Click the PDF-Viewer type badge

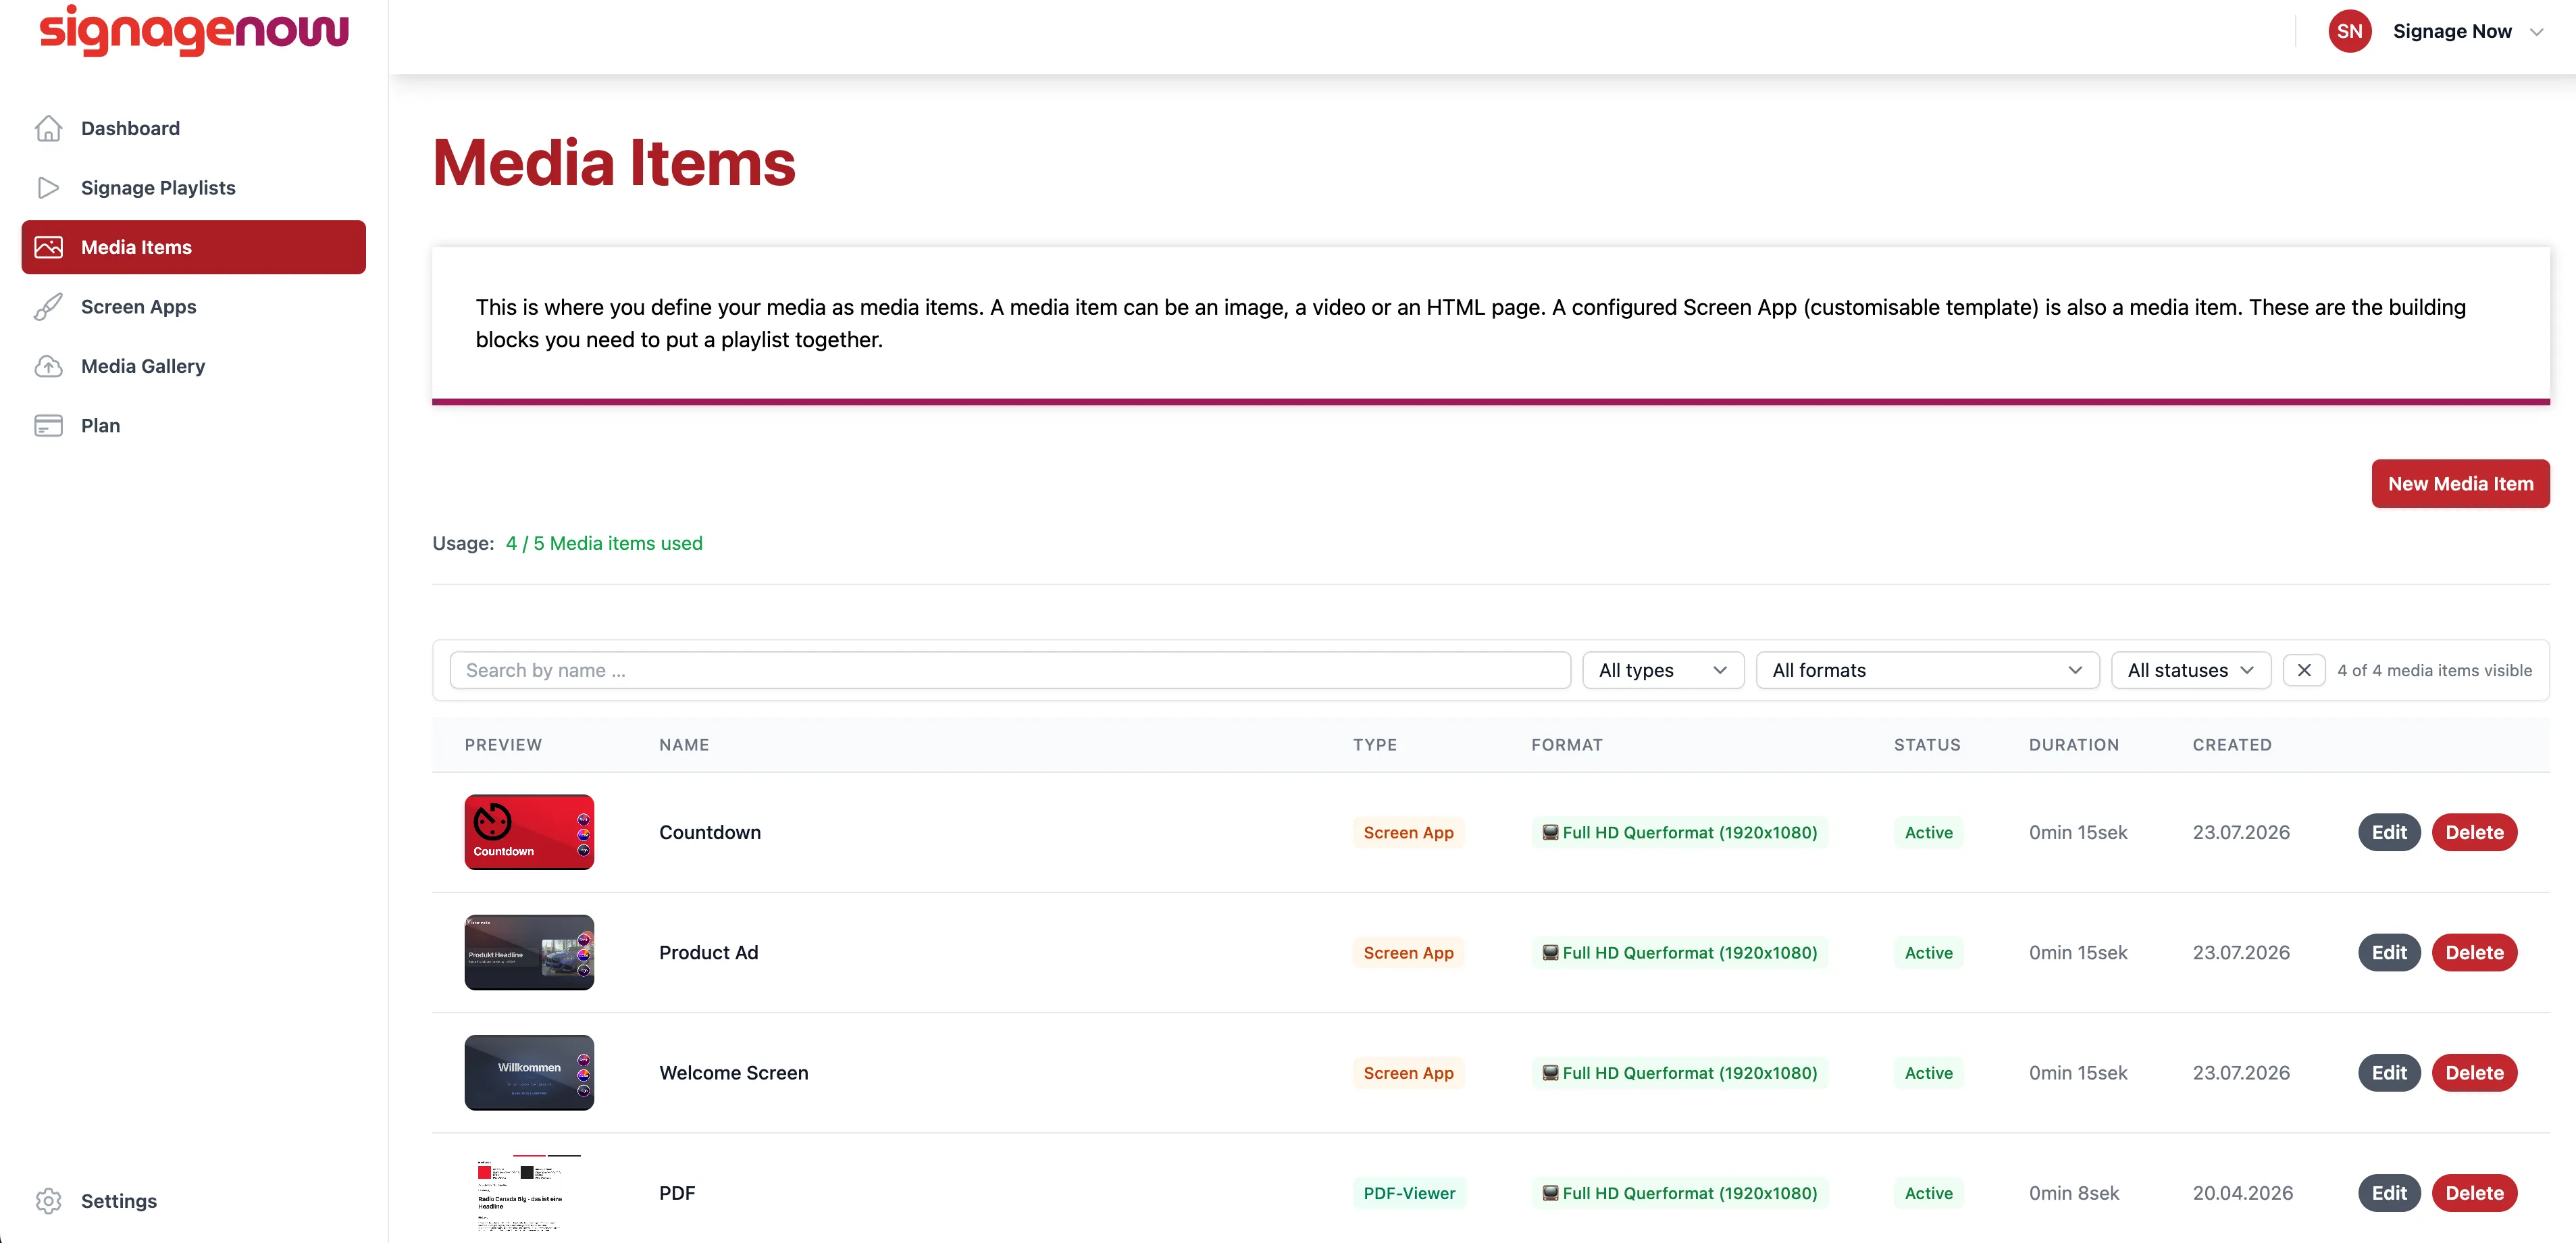(1409, 1193)
